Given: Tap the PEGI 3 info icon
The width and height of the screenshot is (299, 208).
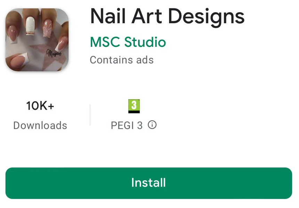Looking at the screenshot, I should (x=152, y=125).
